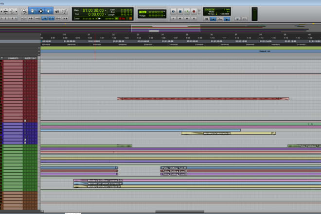
Task: Click the INSERTS A-E column header
Action: tap(30, 58)
